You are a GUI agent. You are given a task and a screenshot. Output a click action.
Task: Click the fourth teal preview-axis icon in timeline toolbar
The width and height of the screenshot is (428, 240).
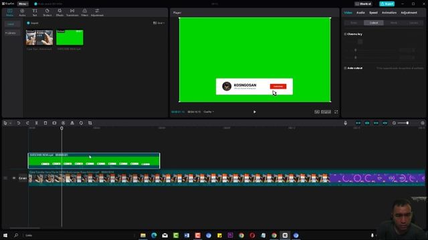click(385, 123)
